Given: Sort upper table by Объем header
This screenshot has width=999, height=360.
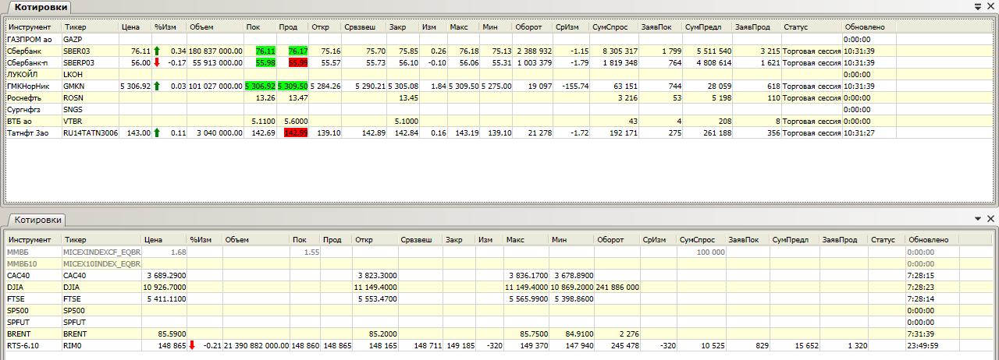Looking at the screenshot, I should click(215, 26).
